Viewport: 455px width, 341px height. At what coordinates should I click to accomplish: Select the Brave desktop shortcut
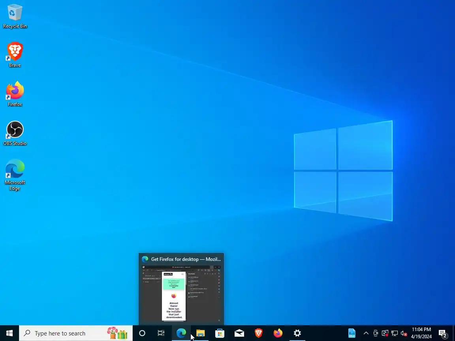click(x=15, y=54)
